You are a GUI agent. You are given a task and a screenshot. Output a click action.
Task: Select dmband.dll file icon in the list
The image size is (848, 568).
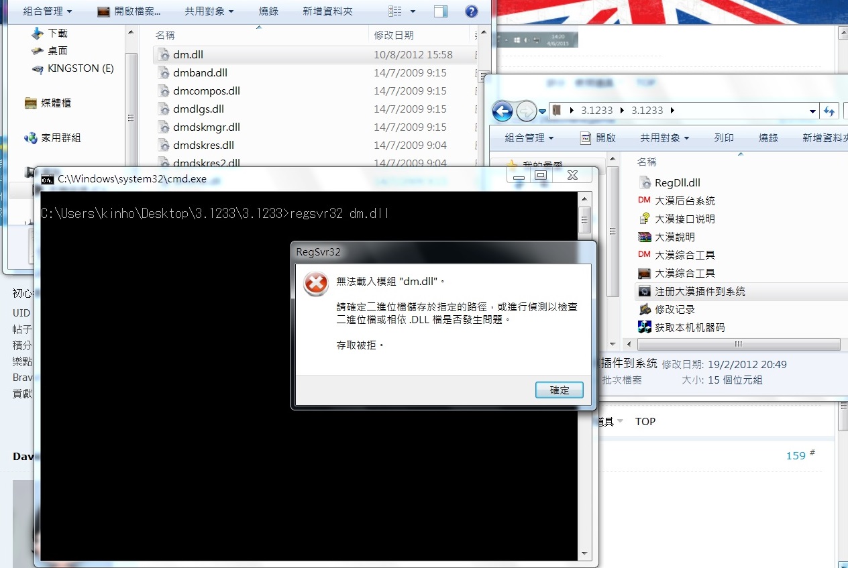coord(164,73)
